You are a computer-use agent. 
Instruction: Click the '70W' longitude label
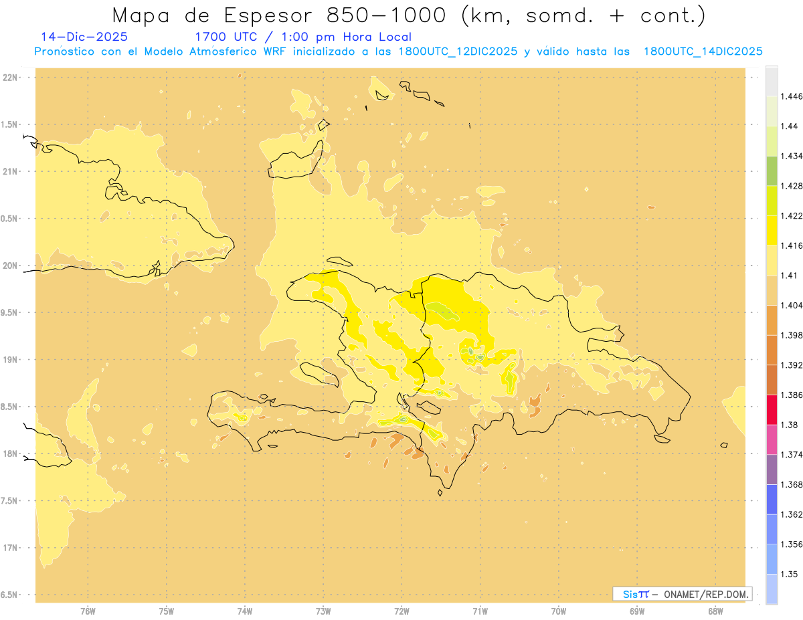click(559, 611)
